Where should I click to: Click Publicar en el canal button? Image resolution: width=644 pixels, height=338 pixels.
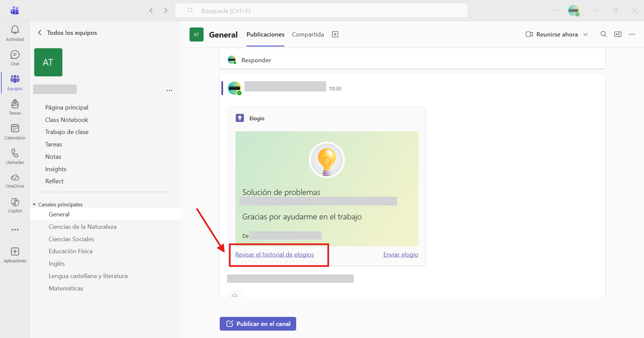pyautogui.click(x=258, y=324)
